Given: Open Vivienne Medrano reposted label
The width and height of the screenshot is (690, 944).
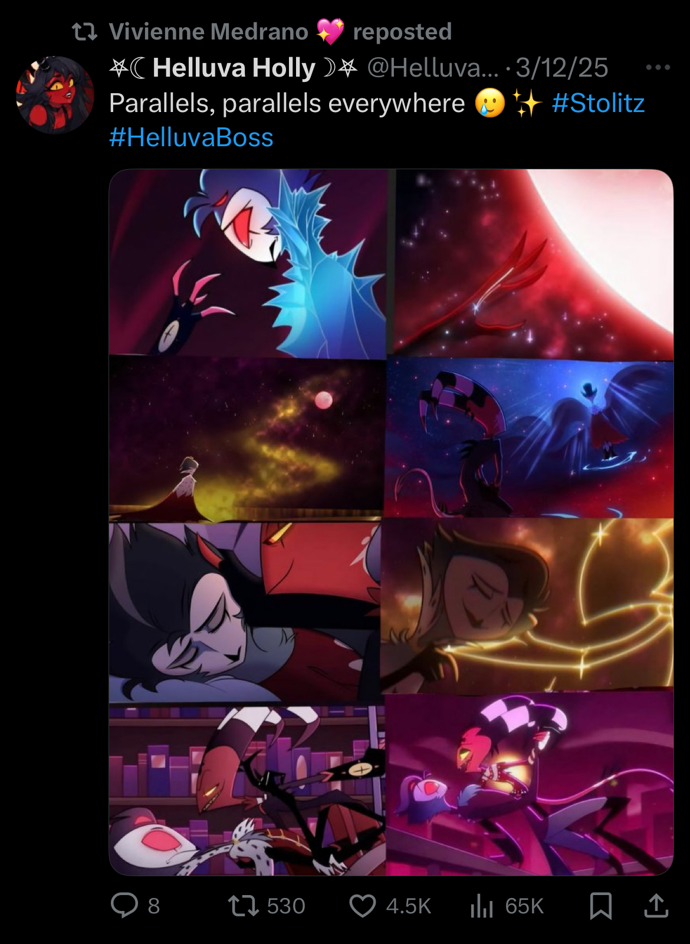Looking at the screenshot, I should [x=280, y=31].
